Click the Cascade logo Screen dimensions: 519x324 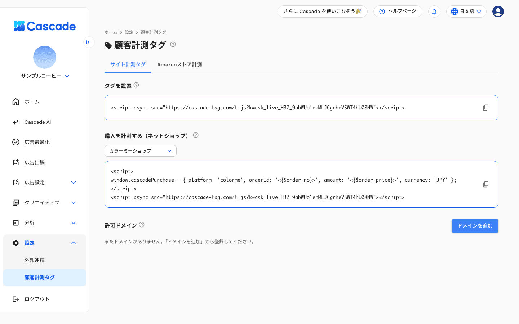45,26
